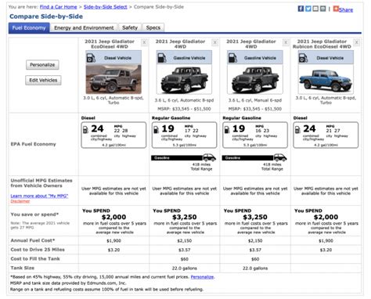Select the Specs tab
Image resolution: width=371 pixels, height=299 pixels.
(x=153, y=27)
